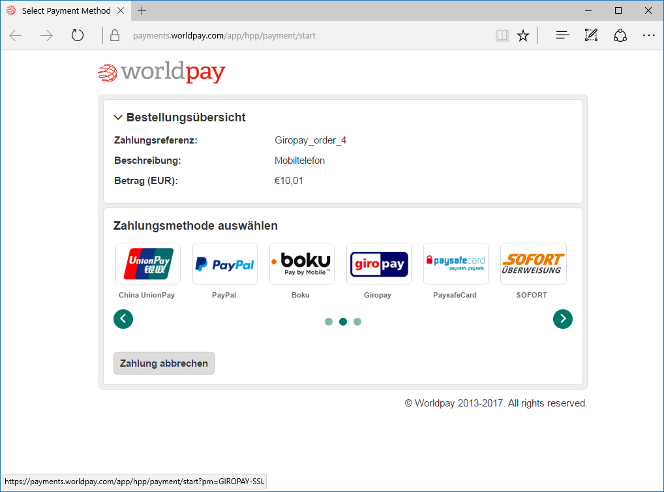Screen dimensions: 664x492
Task: Close the Select Payment Method tab
Action: coord(121,10)
